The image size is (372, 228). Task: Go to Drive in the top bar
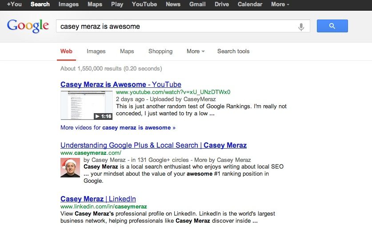tap(222, 4)
